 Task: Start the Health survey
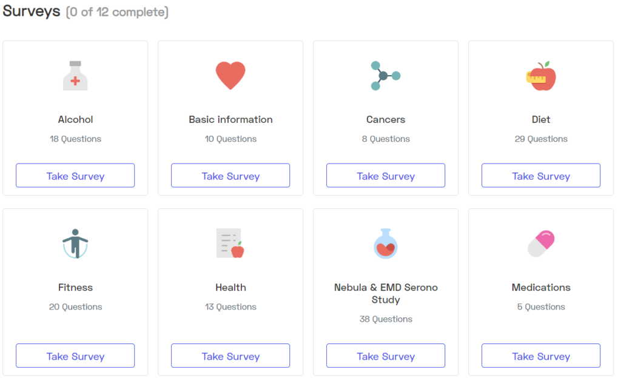230,356
